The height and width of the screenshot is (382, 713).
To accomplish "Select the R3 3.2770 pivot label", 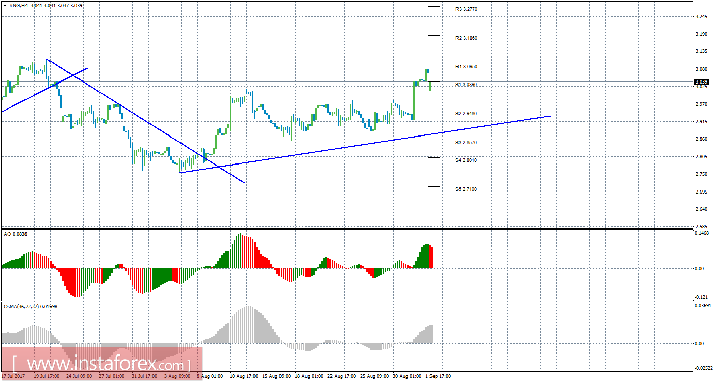I will (x=466, y=9).
